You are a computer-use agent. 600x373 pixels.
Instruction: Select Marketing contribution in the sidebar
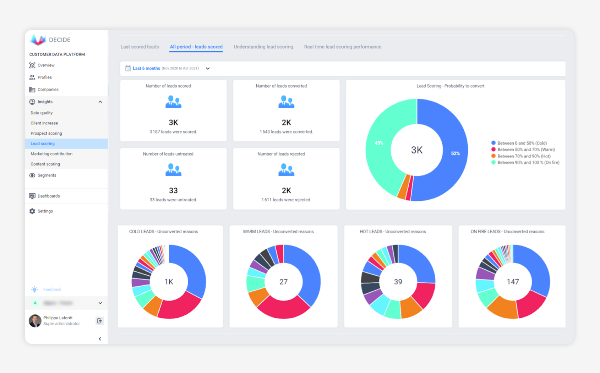[51, 154]
